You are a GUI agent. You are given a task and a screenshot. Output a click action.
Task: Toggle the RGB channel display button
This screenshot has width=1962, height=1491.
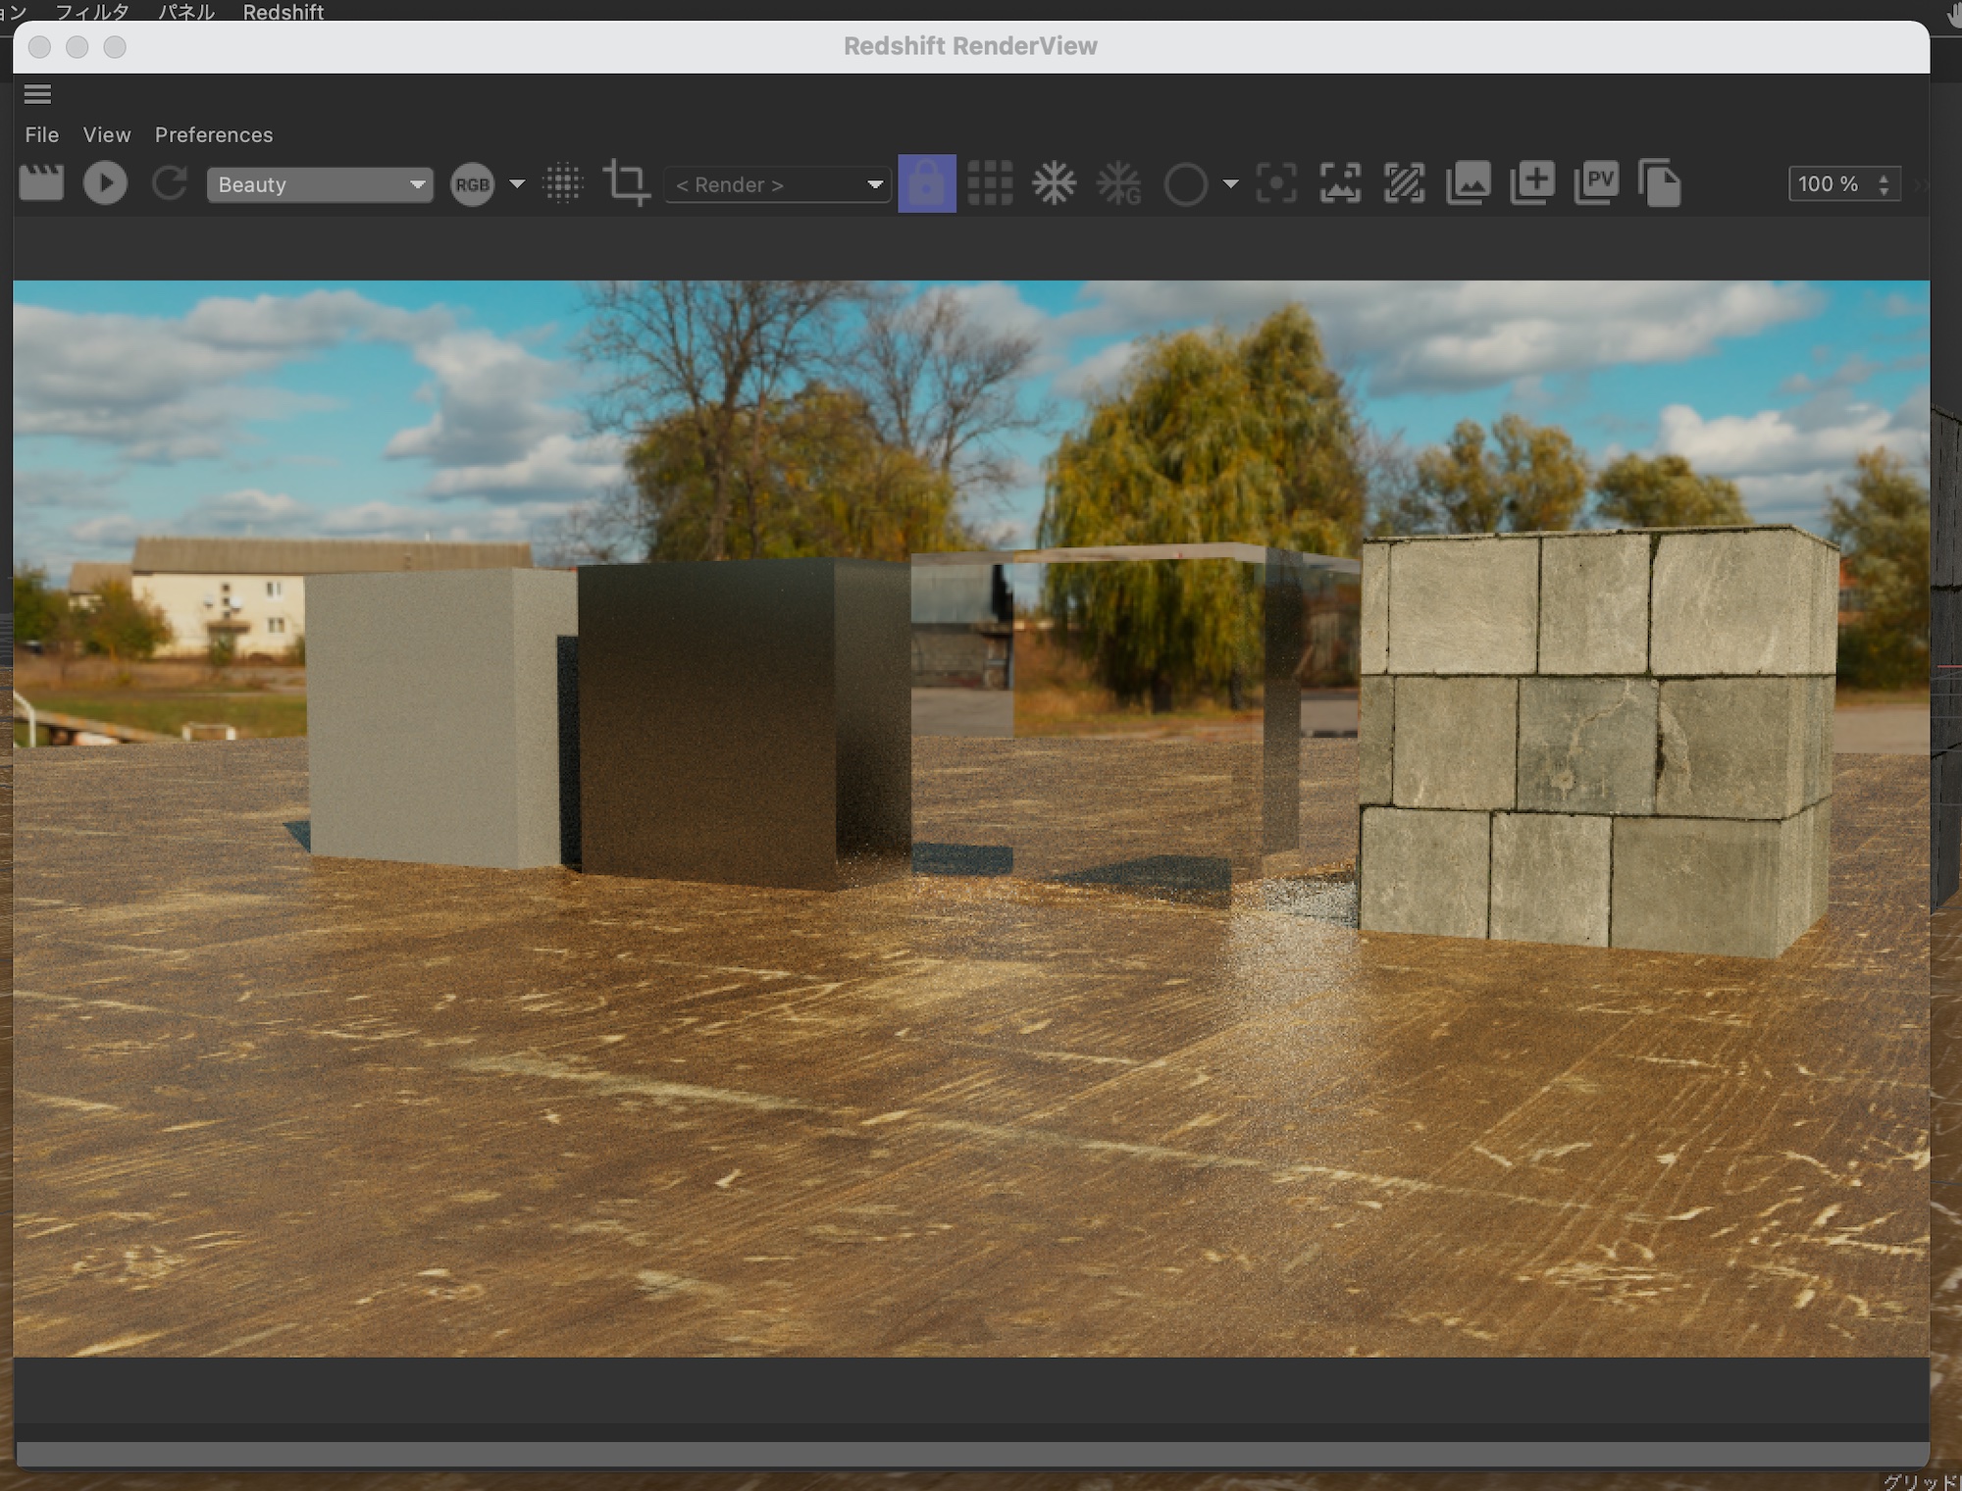(472, 184)
